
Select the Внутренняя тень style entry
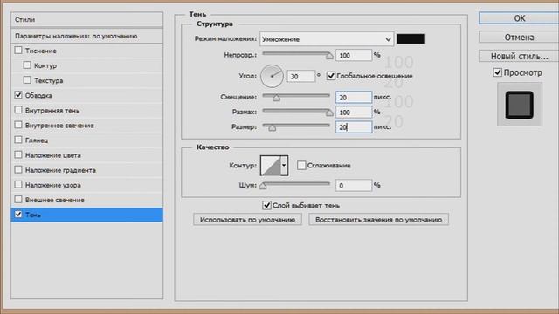(x=52, y=111)
